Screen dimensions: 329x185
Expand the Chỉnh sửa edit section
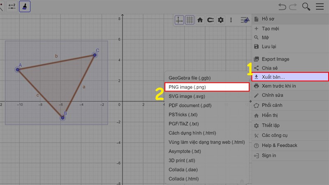pos(290,95)
